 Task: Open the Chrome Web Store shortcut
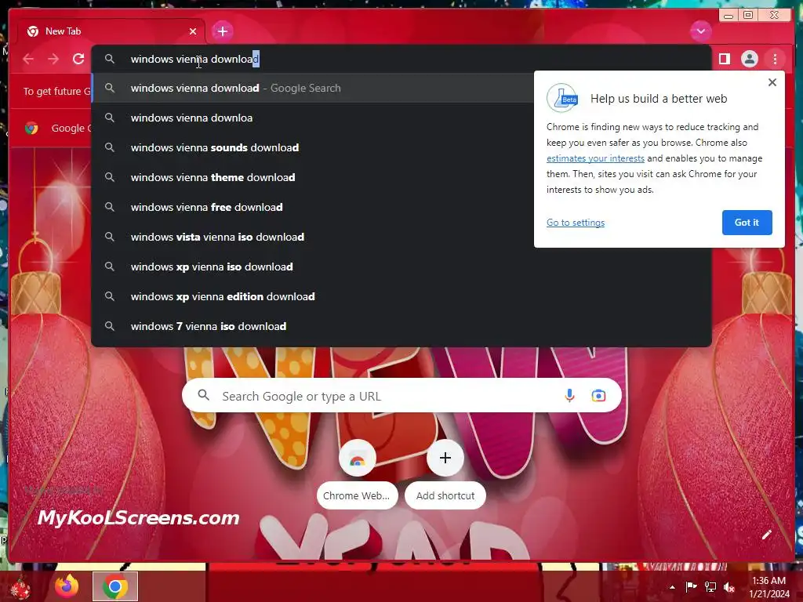pos(358,458)
